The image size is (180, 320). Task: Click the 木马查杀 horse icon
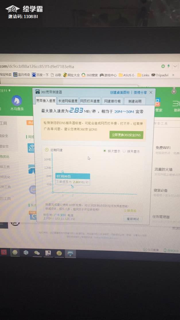pyautogui.click(x=17, y=100)
